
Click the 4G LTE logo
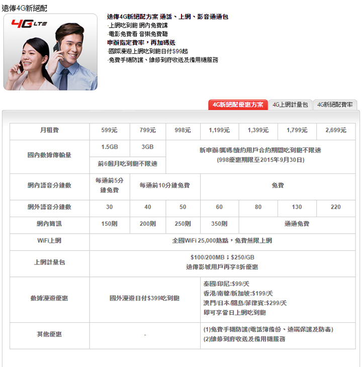29,24
